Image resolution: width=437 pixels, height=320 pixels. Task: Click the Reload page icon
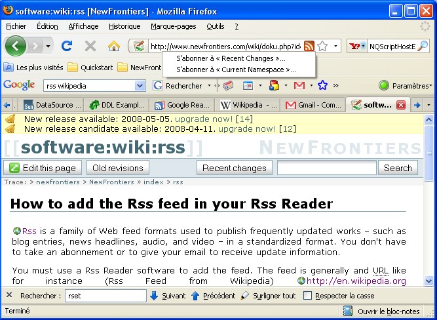(x=66, y=46)
